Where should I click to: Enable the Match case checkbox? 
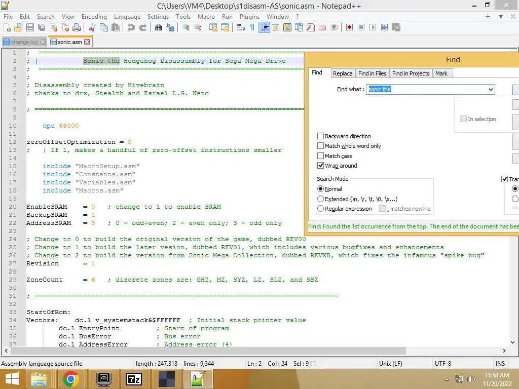click(320, 156)
